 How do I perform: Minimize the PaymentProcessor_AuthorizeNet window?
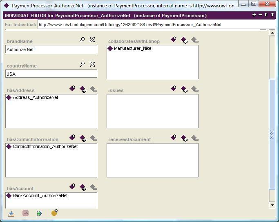(244, 4)
